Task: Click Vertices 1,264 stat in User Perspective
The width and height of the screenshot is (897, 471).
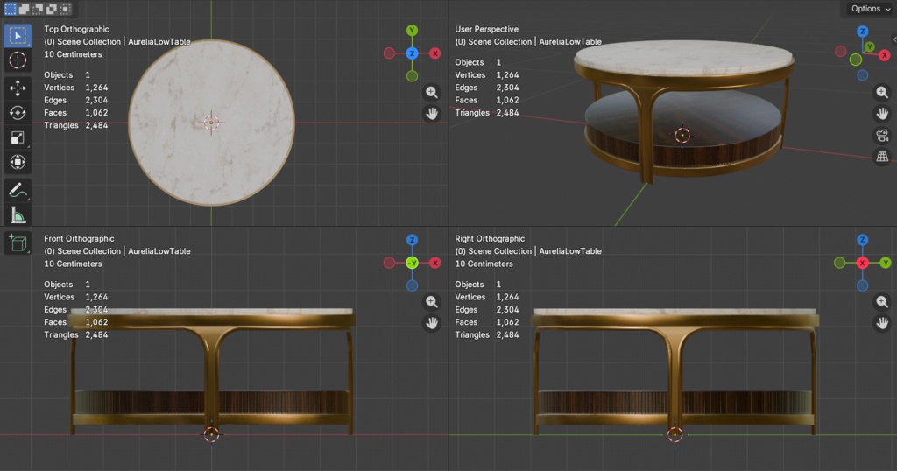Action: [x=487, y=75]
